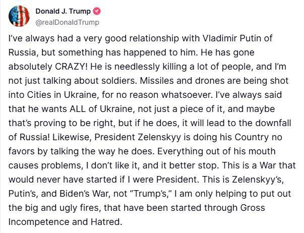The height and width of the screenshot is (233, 304).
Task: Click the pink verified checkmark badge
Action: pos(97,11)
